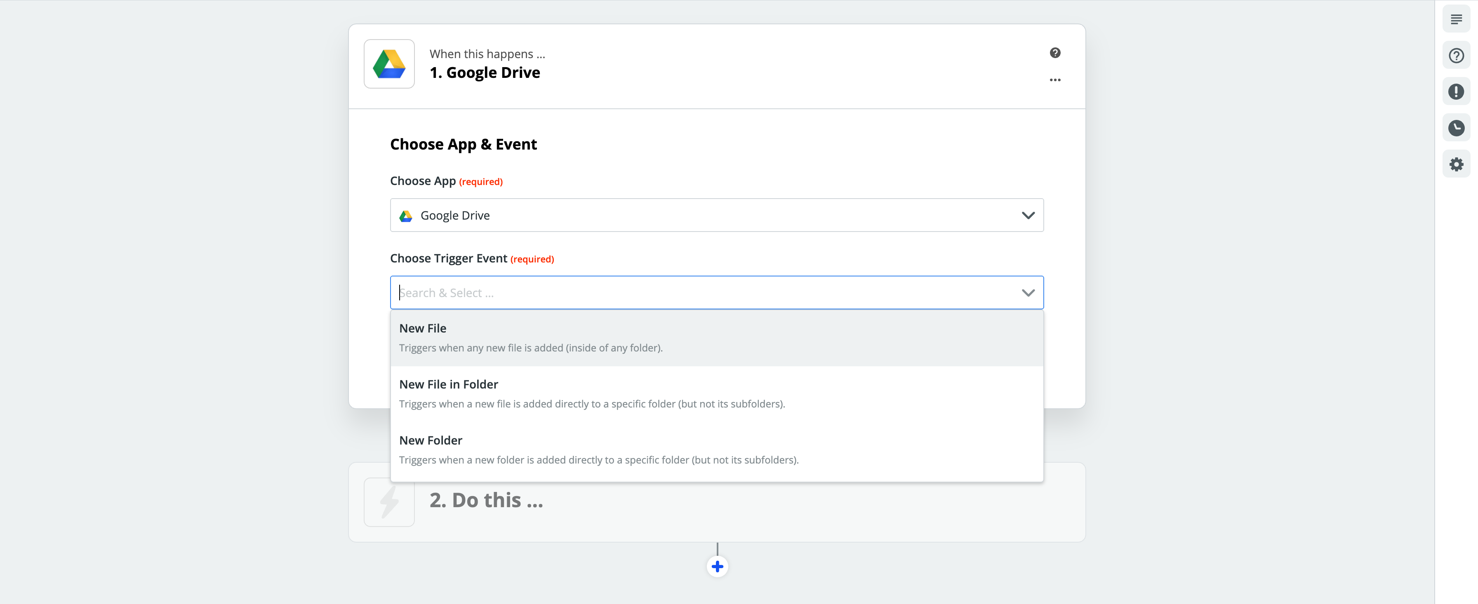Viewport: 1478px width, 604px height.
Task: Click the Choose App & Event heading
Action: 463,145
